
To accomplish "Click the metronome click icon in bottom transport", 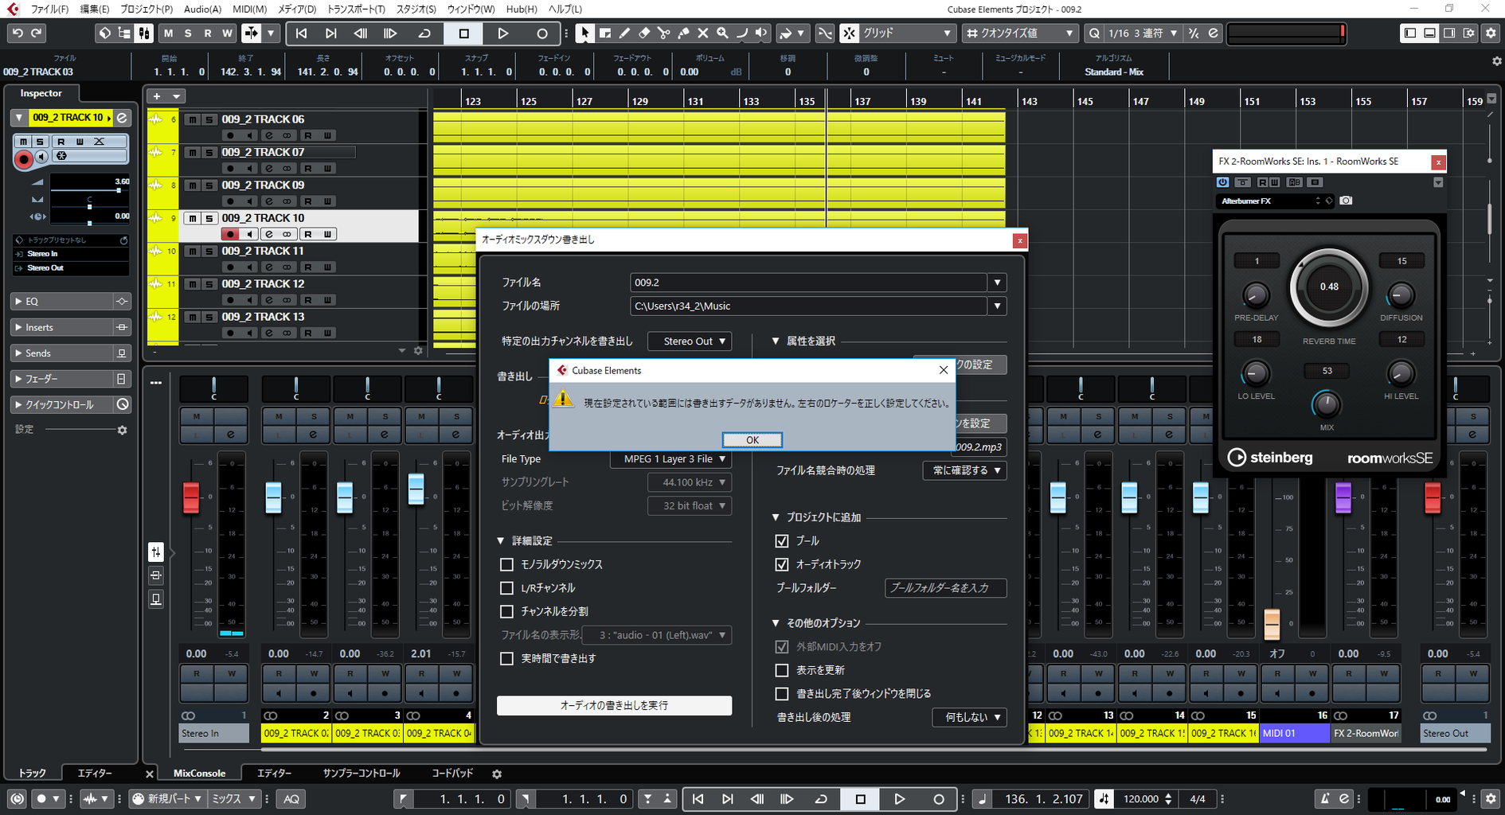I will point(1324,799).
